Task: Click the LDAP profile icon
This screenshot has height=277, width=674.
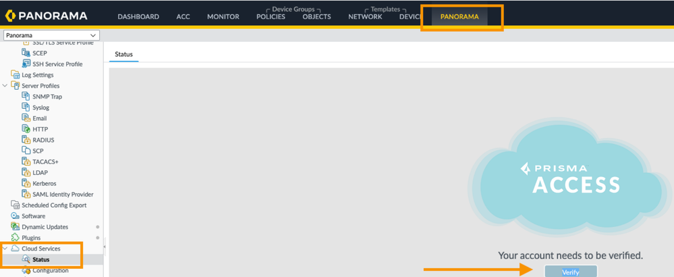Action: pyautogui.click(x=26, y=172)
